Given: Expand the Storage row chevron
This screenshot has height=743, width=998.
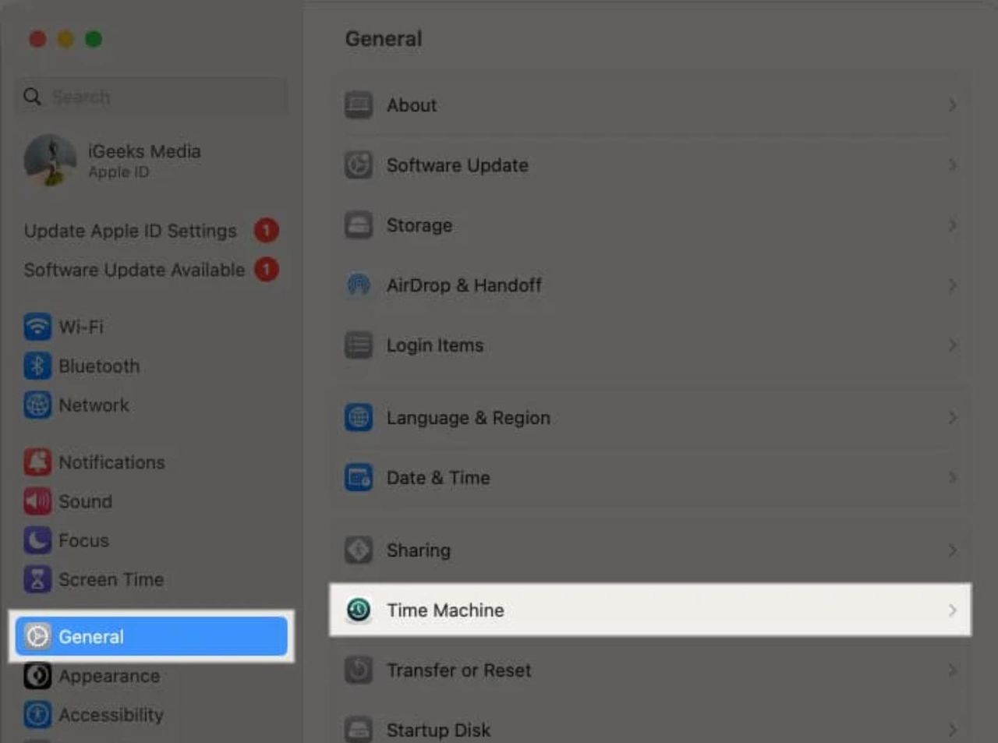Looking at the screenshot, I should tap(952, 225).
